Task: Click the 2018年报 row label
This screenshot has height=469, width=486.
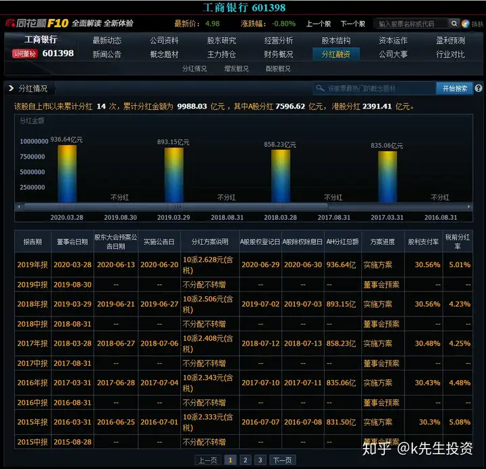Action: coord(32,304)
